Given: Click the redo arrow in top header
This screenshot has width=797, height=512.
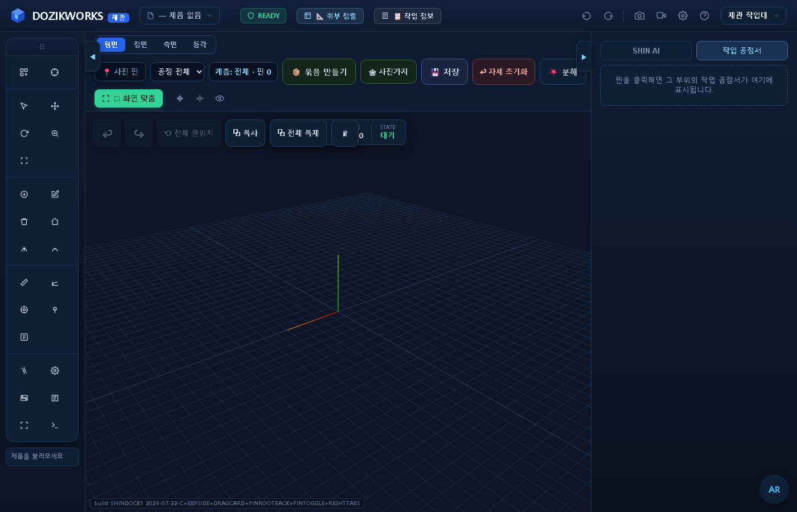Looking at the screenshot, I should pos(608,16).
